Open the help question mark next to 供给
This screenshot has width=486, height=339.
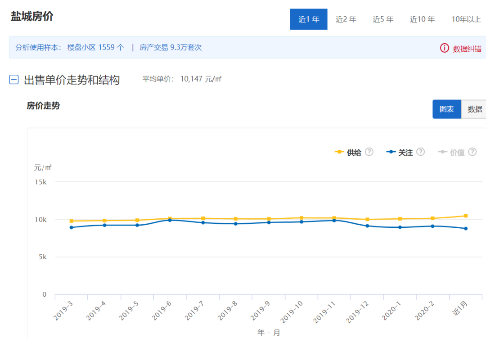pos(369,152)
